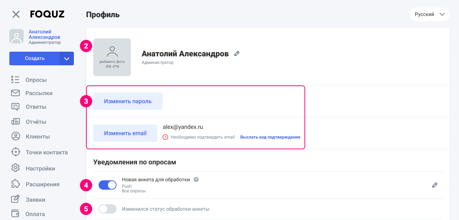The height and width of the screenshot is (220, 459).
Task: Disable the Новая анкета для обработки toggle
Action: (108, 185)
